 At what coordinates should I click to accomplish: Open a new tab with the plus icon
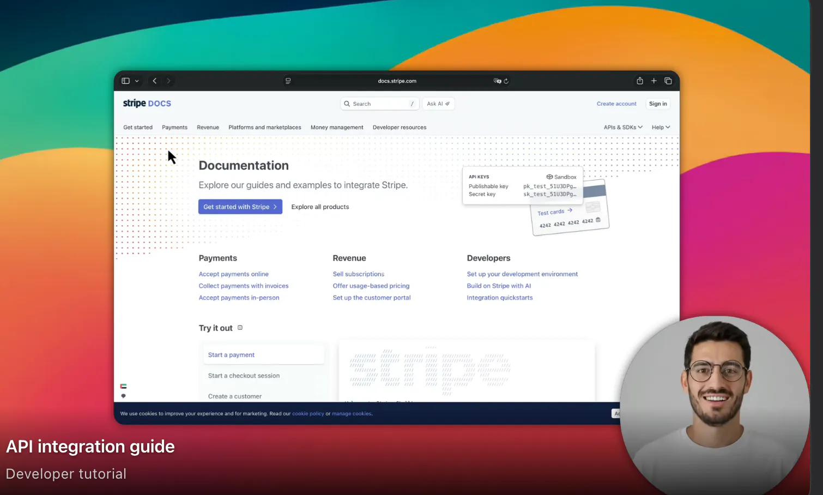pos(654,81)
